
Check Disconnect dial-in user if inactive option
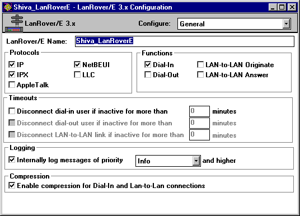[x=12, y=111]
